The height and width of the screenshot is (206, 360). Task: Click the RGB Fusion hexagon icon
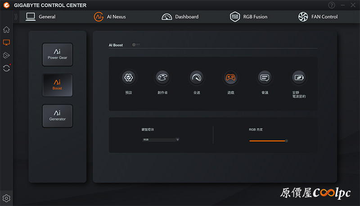tap(235, 17)
